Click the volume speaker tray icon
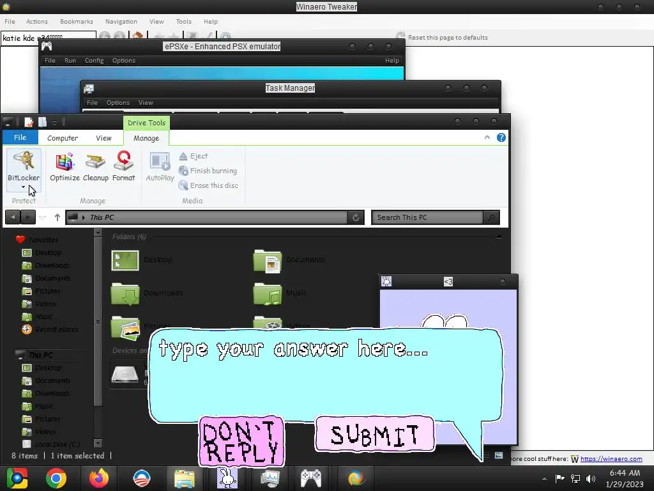Screen dimensions: 654x491 (x=591, y=478)
